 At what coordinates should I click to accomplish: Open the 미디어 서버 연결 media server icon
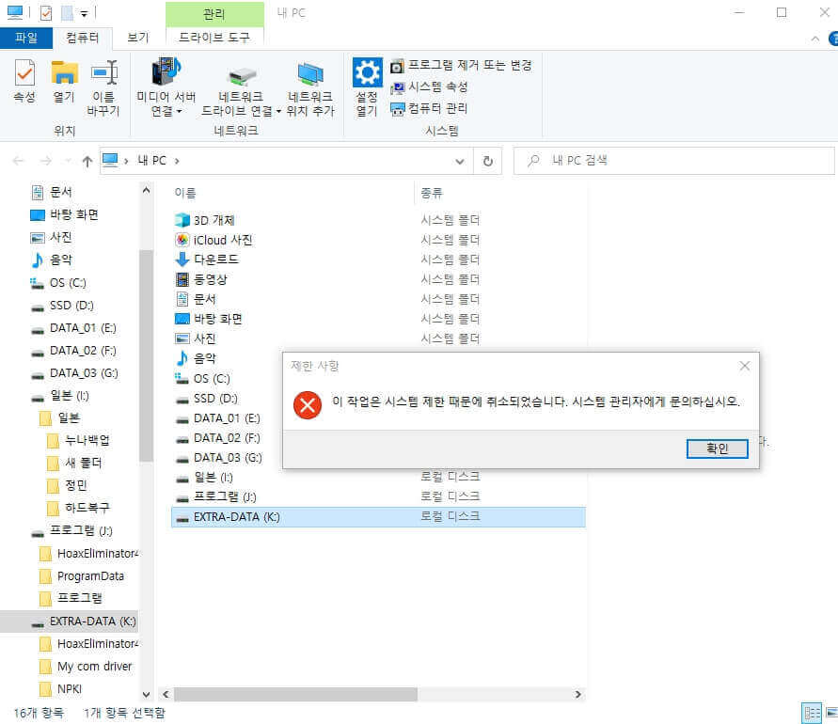point(166,71)
